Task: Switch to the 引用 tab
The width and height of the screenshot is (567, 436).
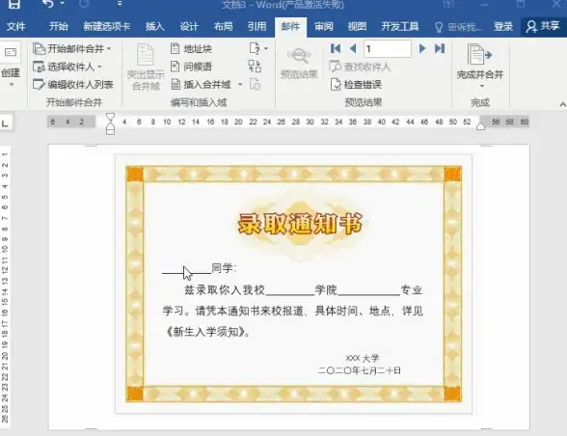Action: pos(256,26)
